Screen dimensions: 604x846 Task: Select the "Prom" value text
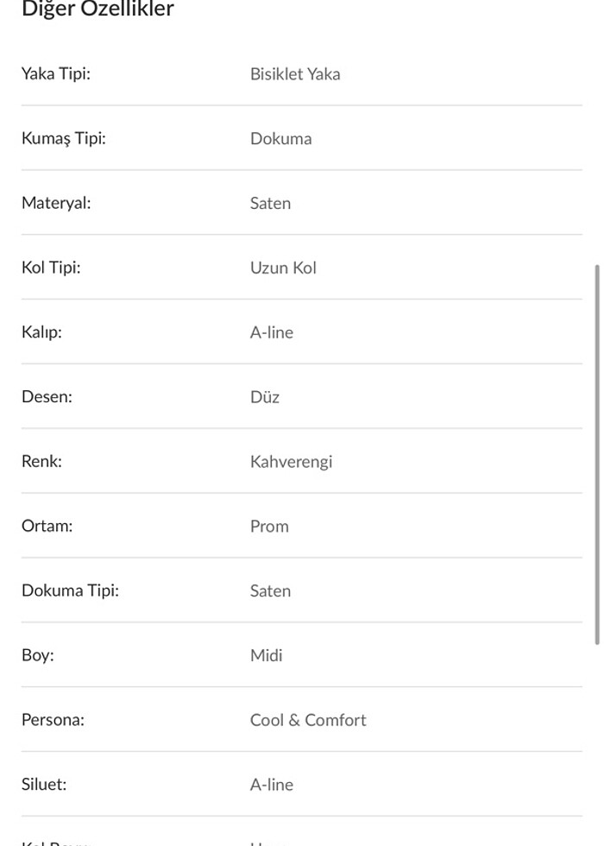(x=269, y=527)
